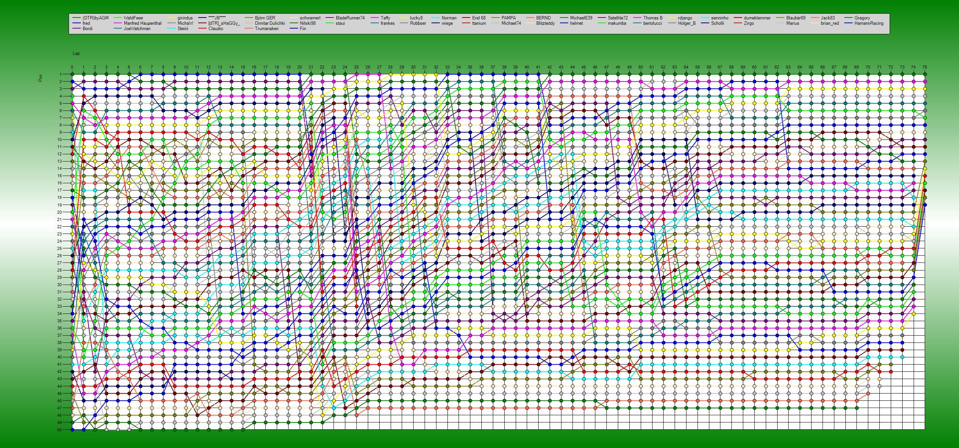The image size is (959, 448).
Task: Pick the Dimitar Dulichki legend entry
Action: click(270, 23)
